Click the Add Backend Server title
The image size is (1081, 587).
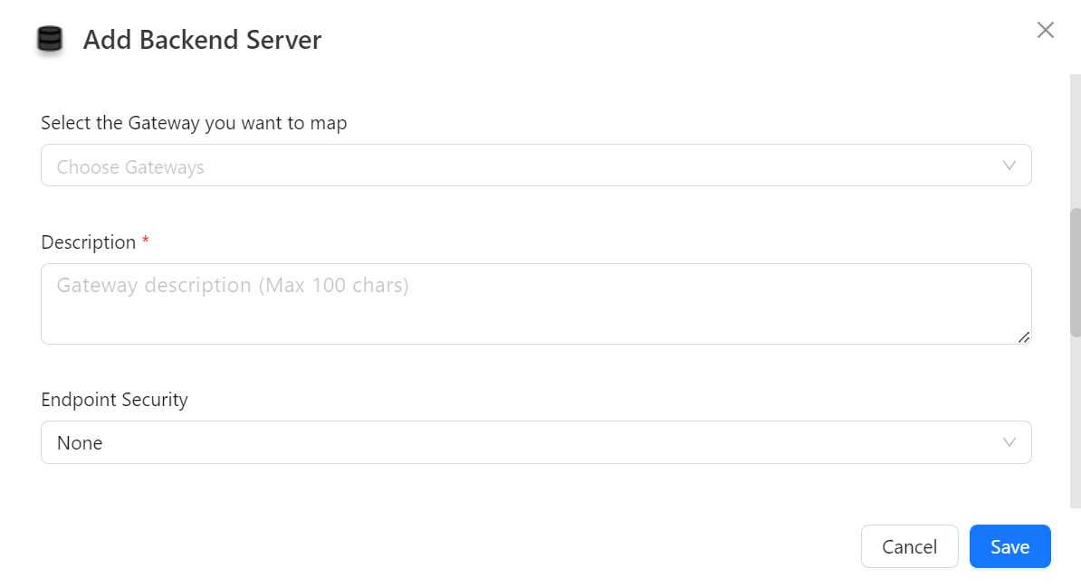(x=202, y=40)
